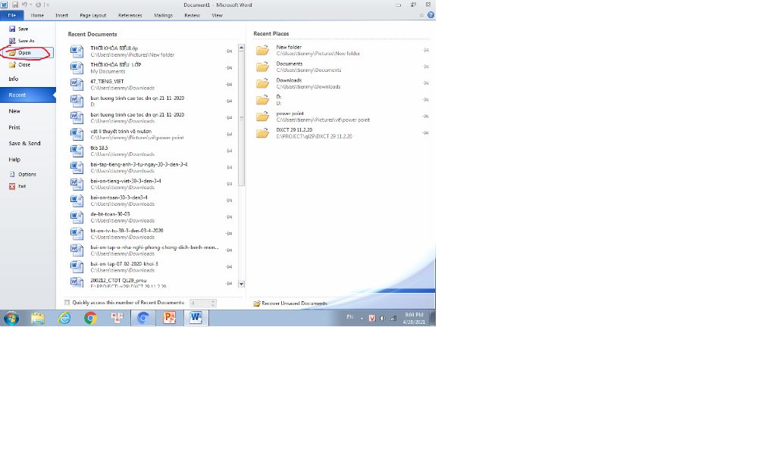Open bai-on-tieng-viet-30-3-den-3-4 document
This screenshot has height=476, width=776.
152,184
